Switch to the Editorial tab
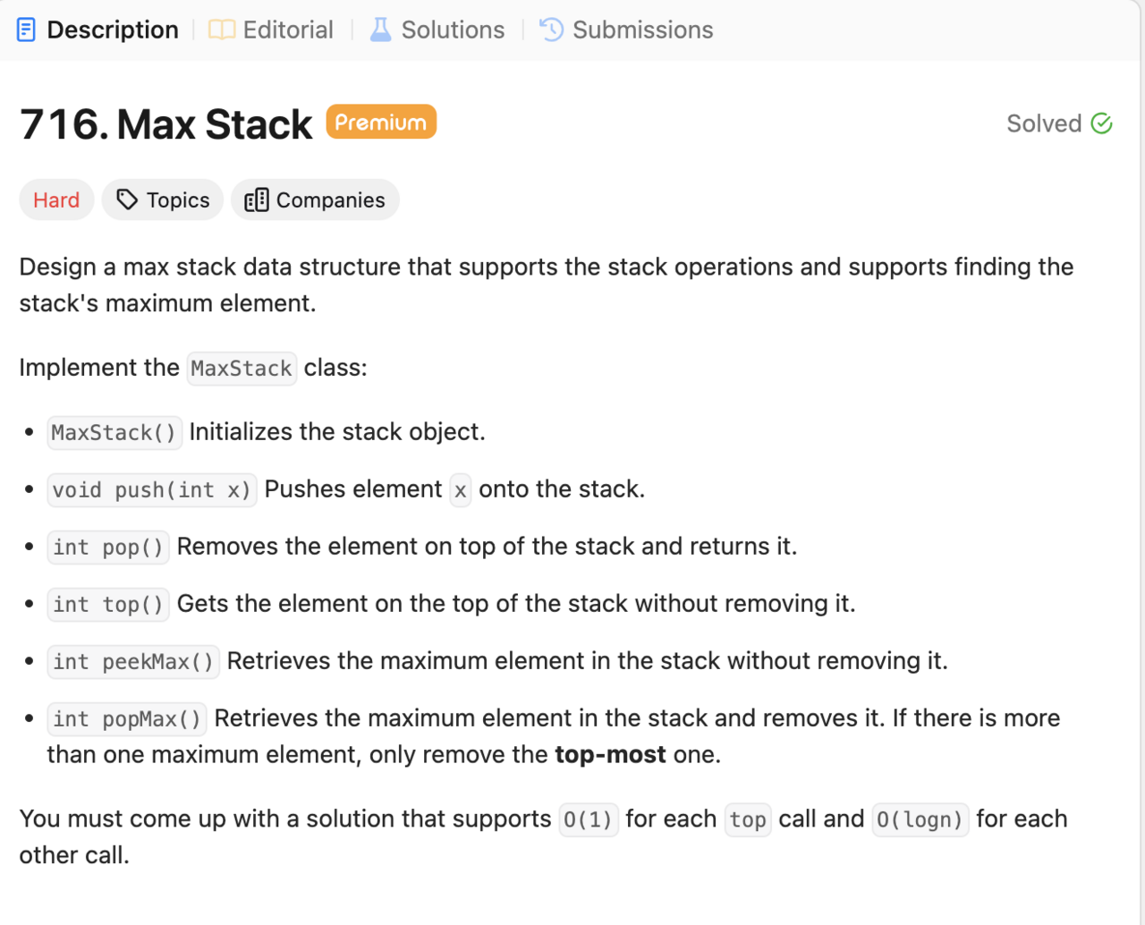Image resolution: width=1145 pixels, height=925 pixels. [270, 29]
